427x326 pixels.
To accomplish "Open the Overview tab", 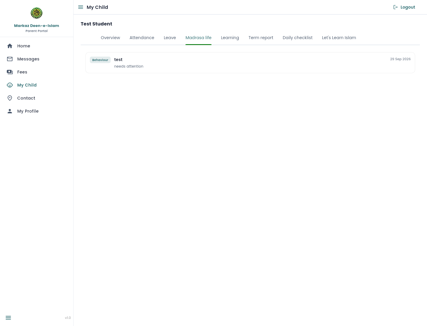I will 110,38.
